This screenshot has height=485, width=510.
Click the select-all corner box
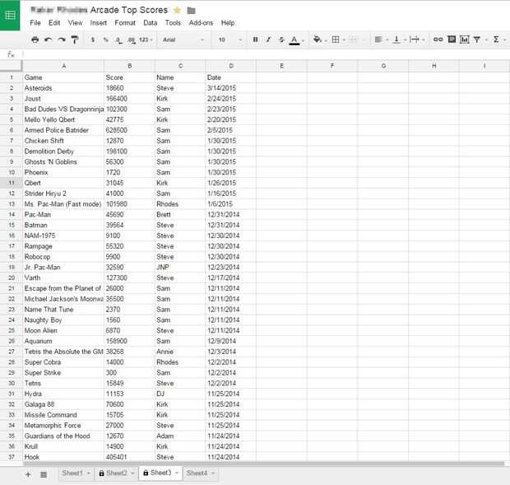pos(11,66)
